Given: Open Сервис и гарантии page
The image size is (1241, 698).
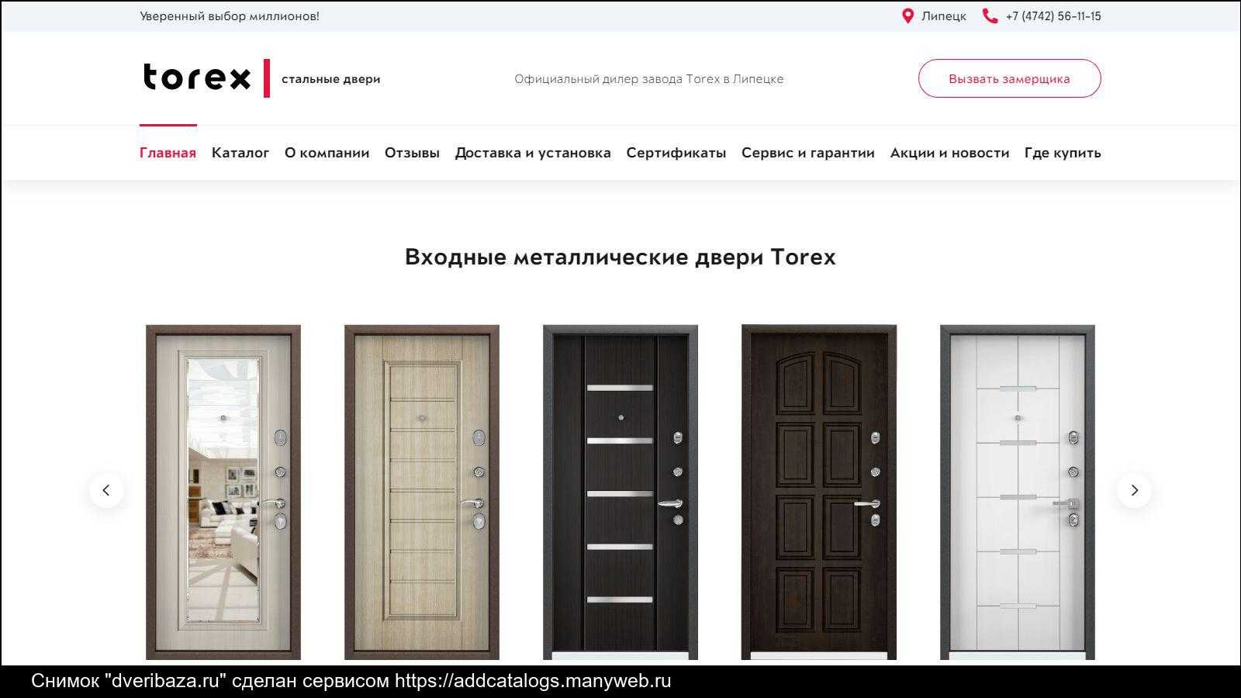Looking at the screenshot, I should [808, 153].
